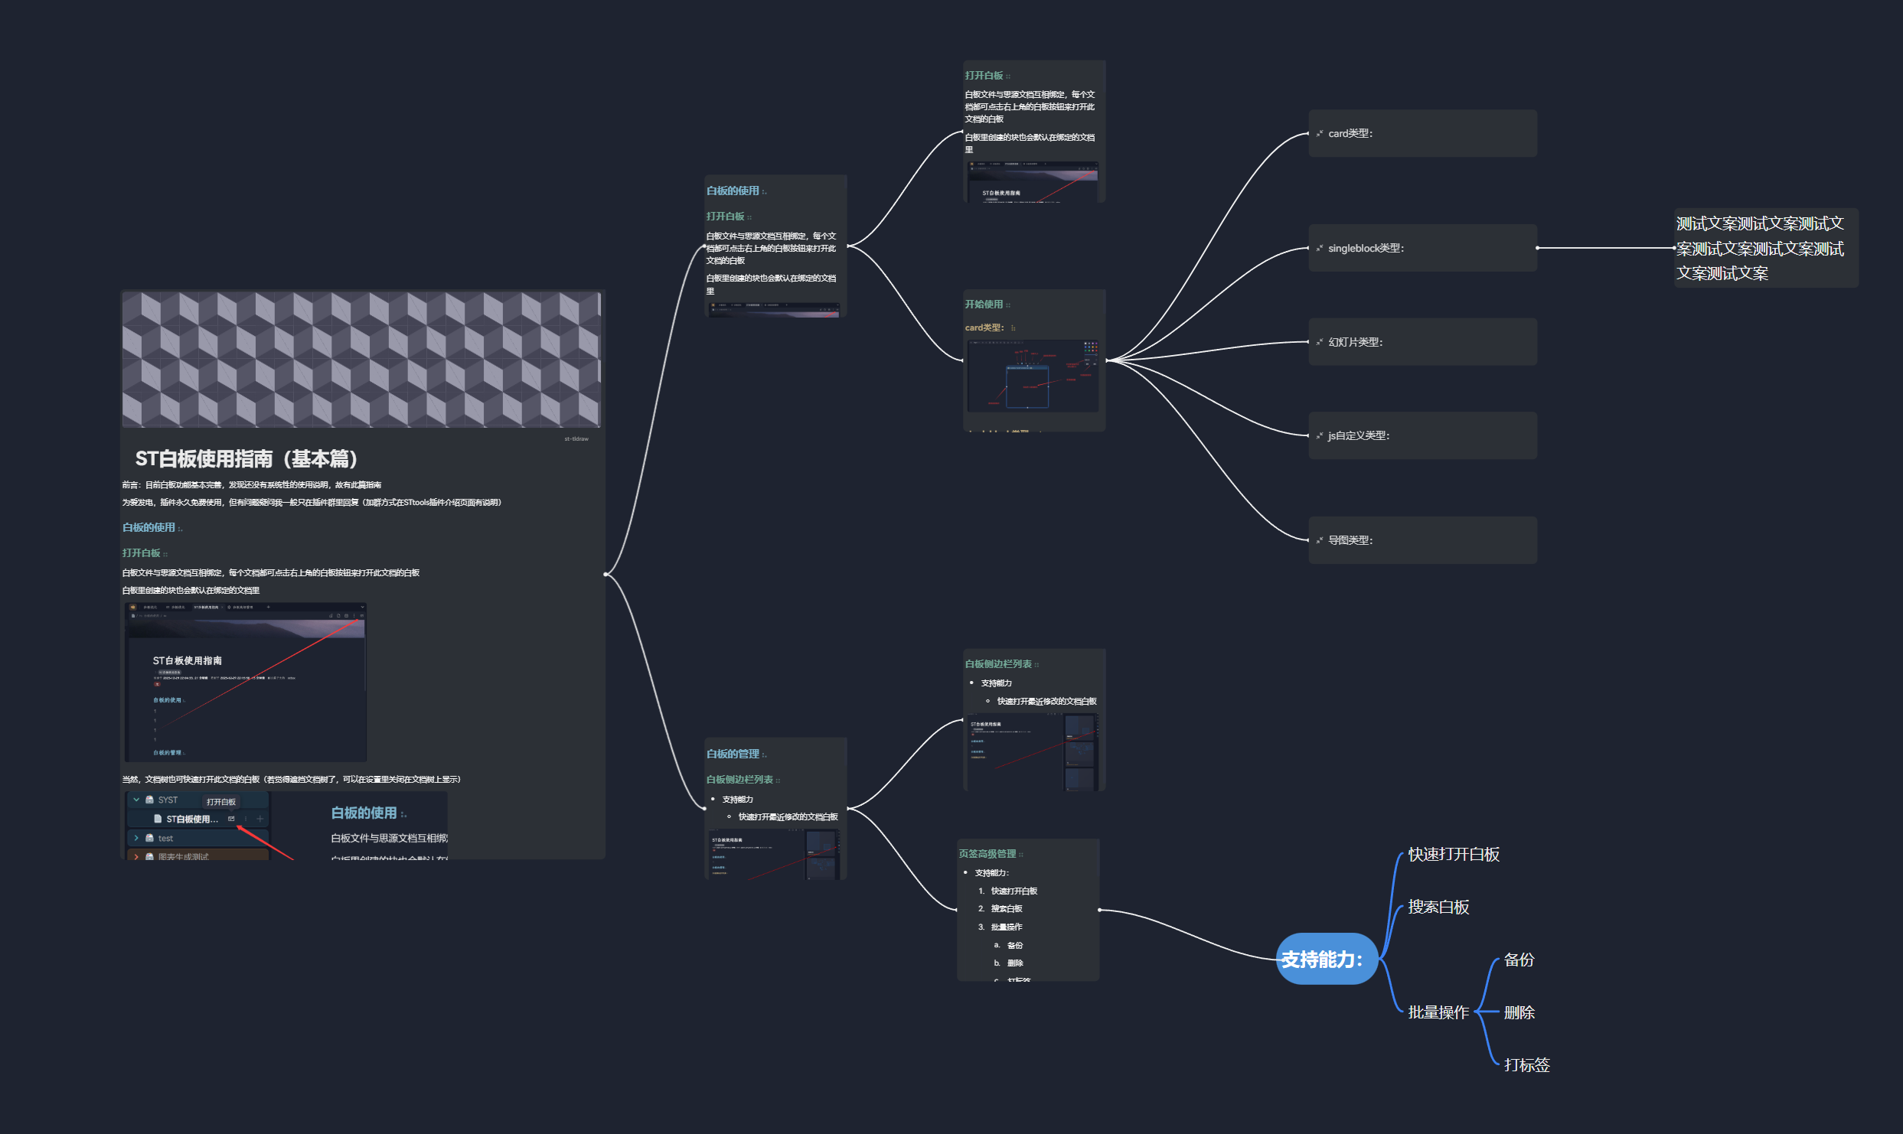Select the '导图类型:' card label
1903x1134 pixels.
(1350, 541)
